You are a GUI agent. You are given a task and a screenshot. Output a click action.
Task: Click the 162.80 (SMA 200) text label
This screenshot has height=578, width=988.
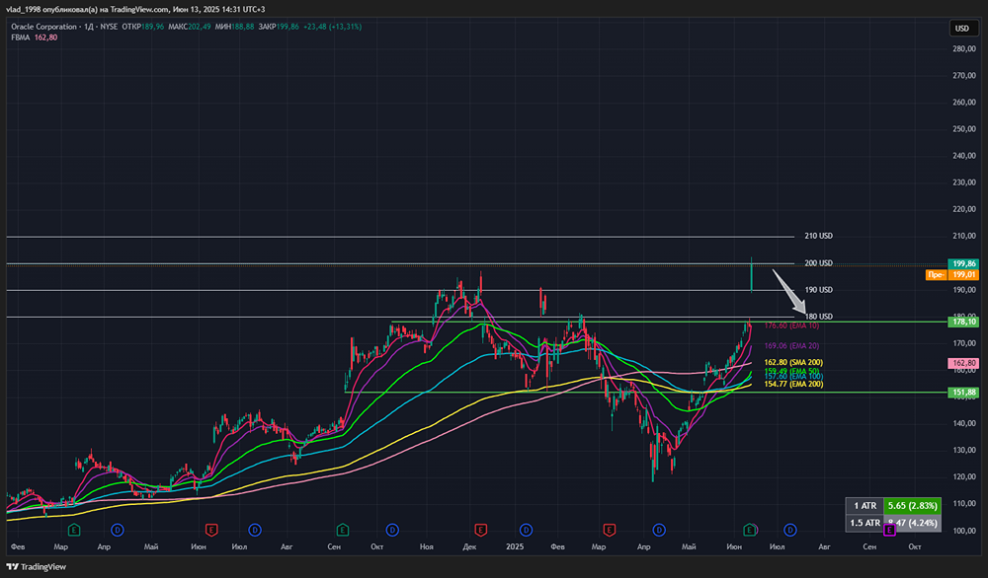pyautogui.click(x=793, y=363)
